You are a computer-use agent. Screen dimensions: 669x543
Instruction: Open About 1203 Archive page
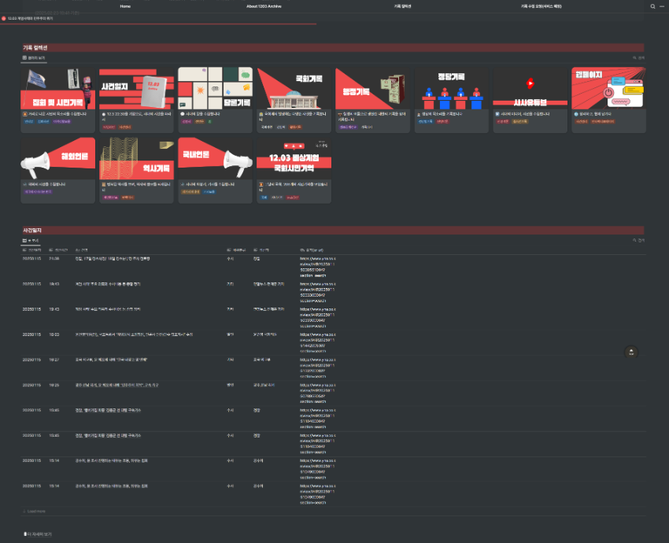point(264,6)
